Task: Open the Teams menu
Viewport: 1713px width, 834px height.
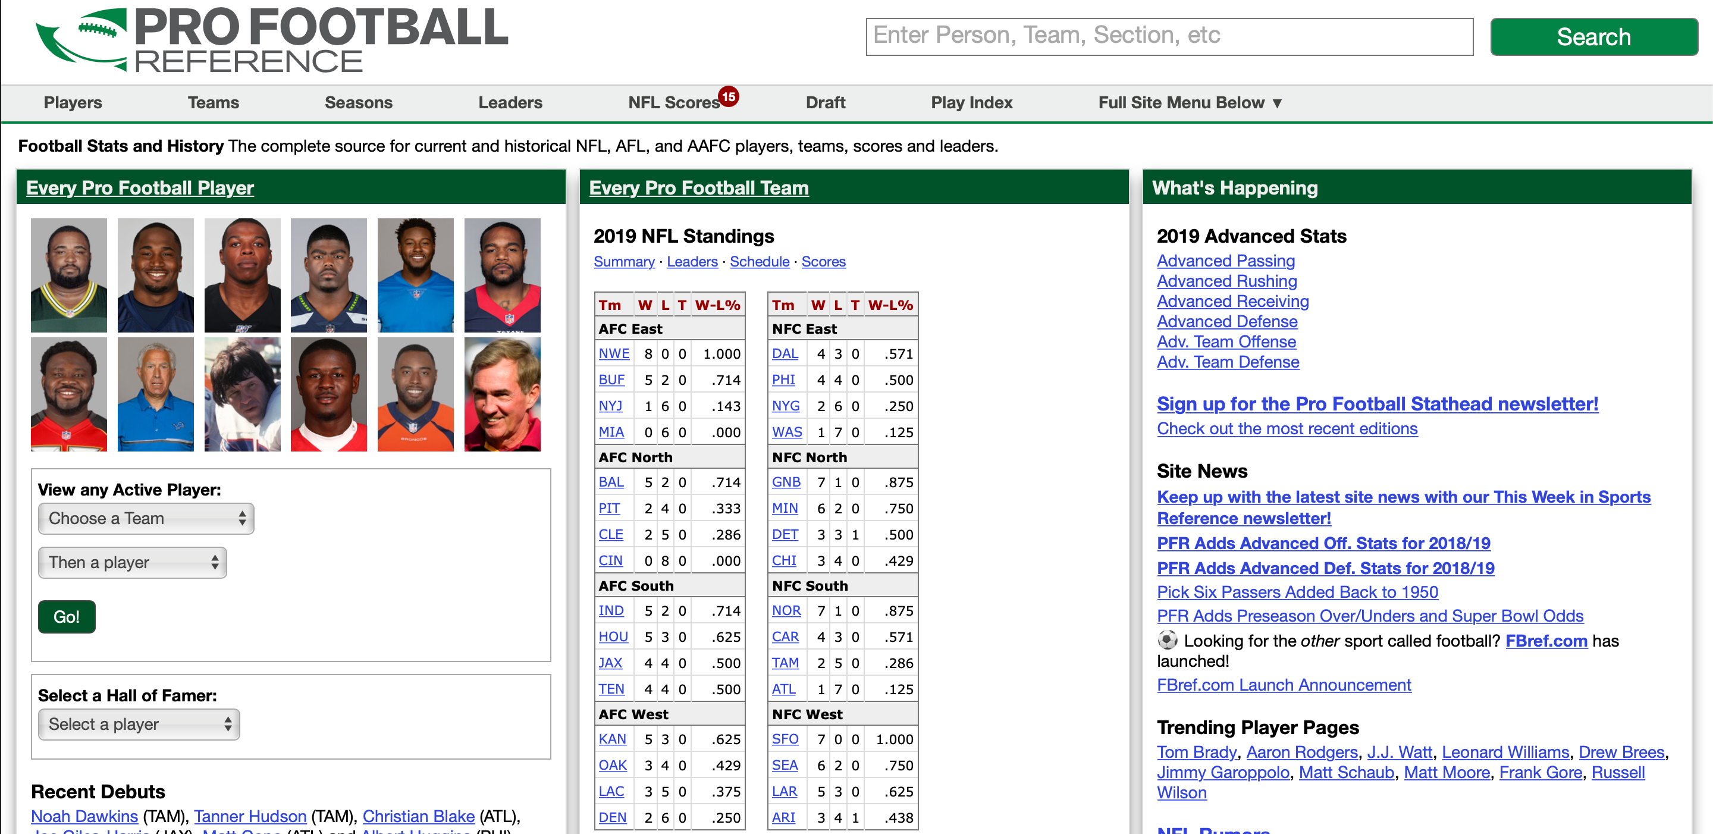Action: (x=214, y=102)
